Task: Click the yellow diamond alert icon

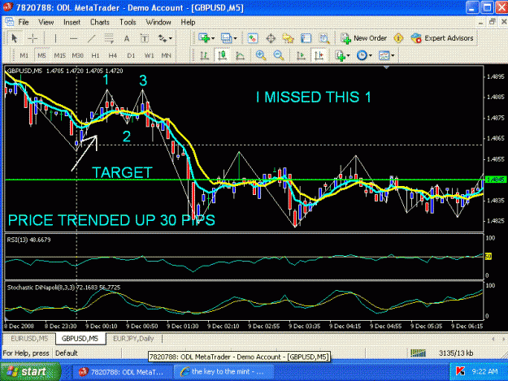Action: click(398, 38)
